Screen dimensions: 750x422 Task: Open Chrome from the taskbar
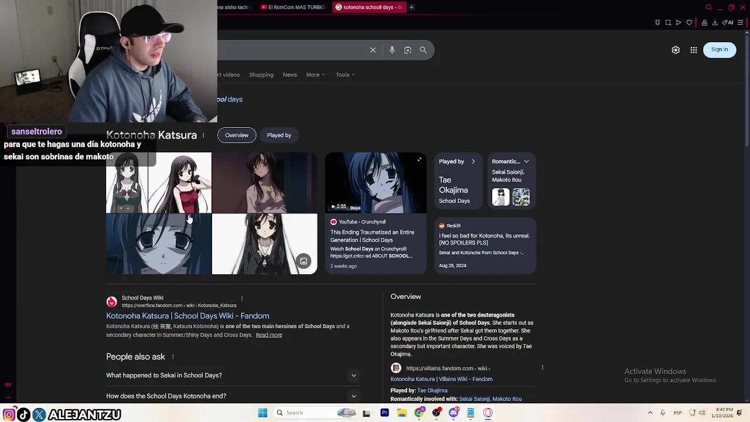(419, 413)
